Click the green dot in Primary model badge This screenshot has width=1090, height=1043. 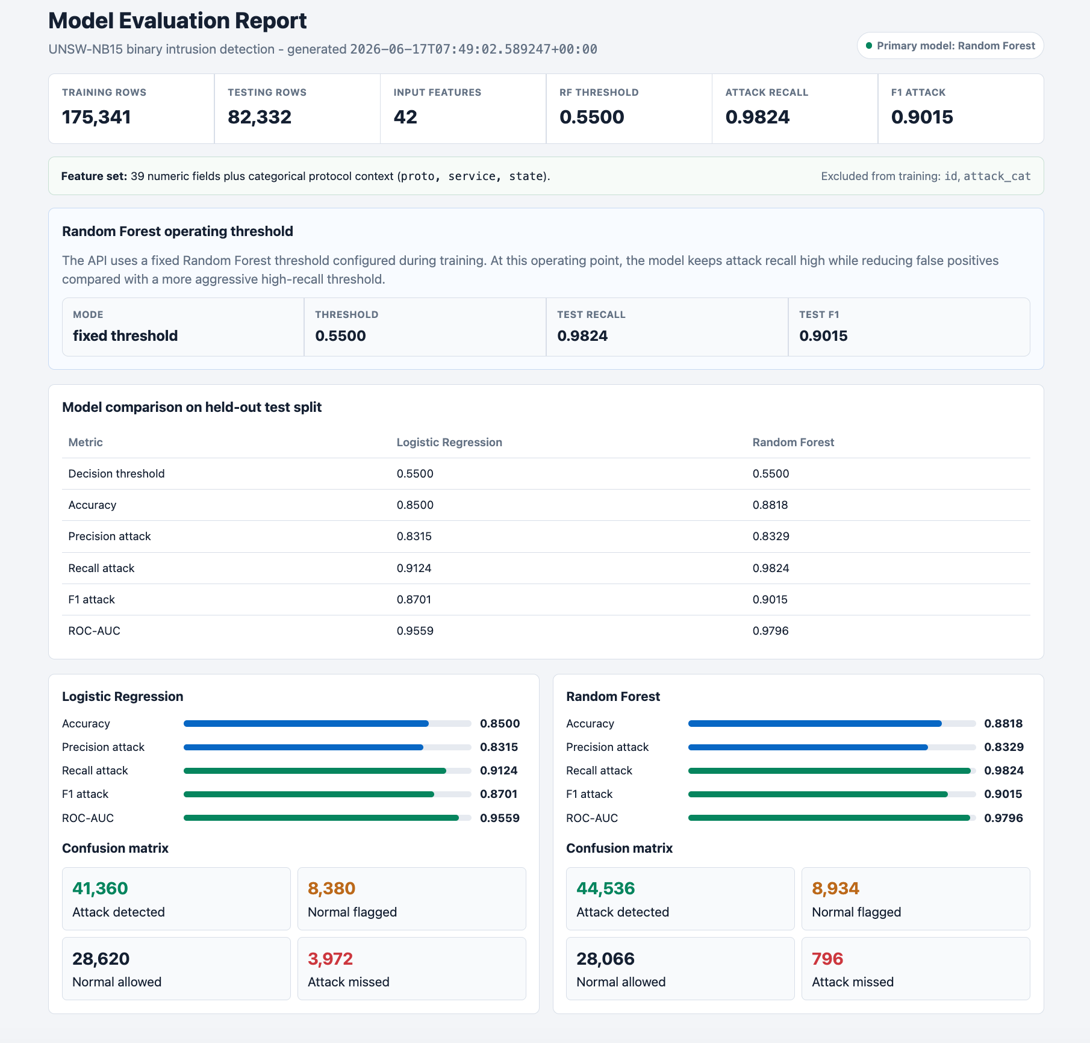pyautogui.click(x=868, y=46)
